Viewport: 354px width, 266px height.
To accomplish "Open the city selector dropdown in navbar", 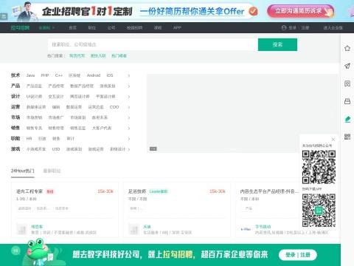I will click(x=46, y=28).
